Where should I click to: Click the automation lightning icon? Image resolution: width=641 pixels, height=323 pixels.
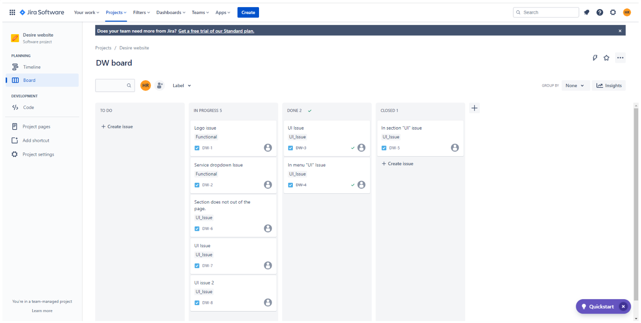[595, 58]
